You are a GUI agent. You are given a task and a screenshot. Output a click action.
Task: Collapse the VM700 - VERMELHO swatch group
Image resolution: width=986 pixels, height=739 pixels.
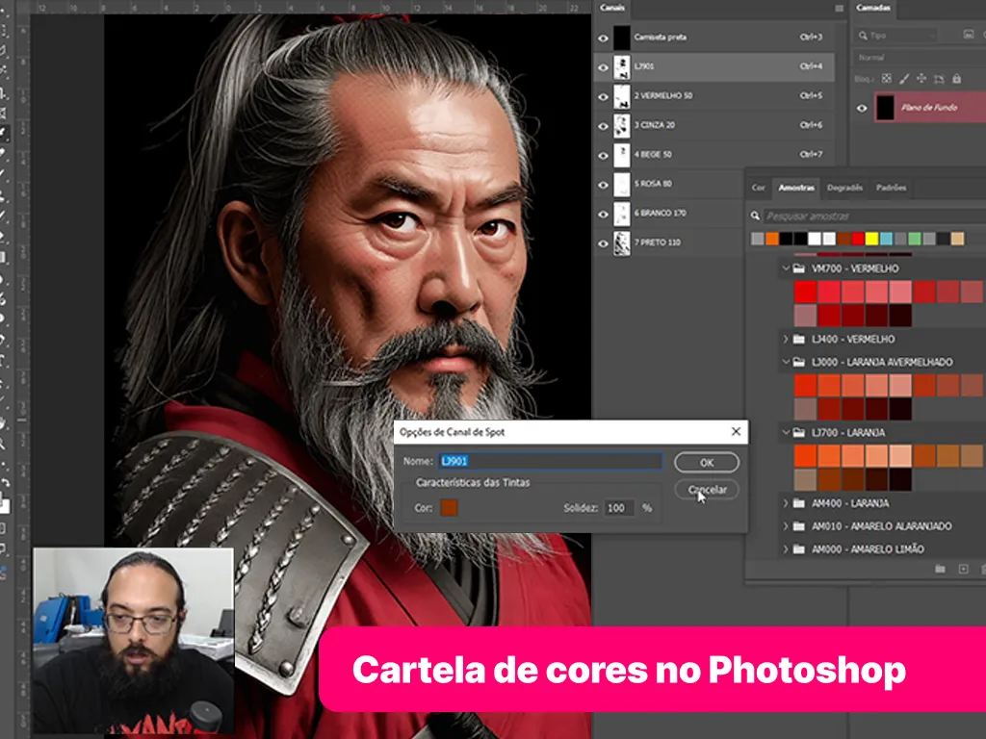[786, 268]
